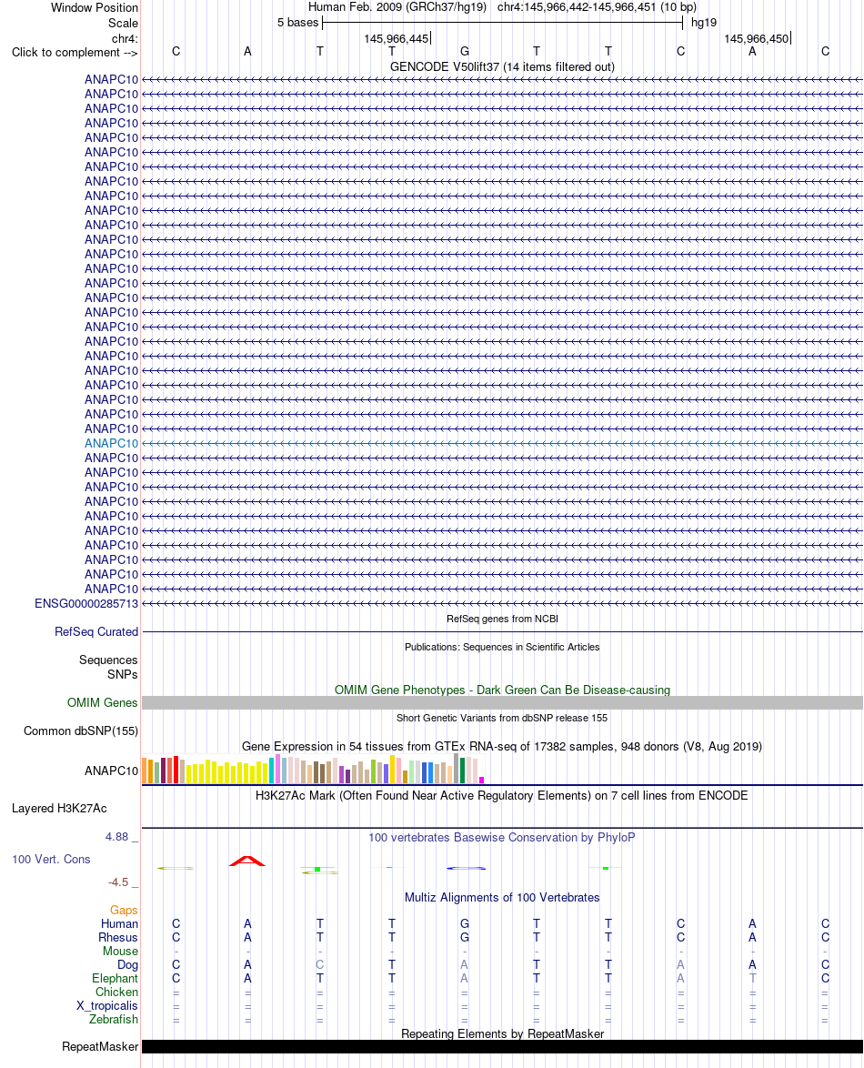This screenshot has height=1068, width=864.
Task: Click the blue glyph in the PhyloP conservation track
Action: tap(467, 869)
